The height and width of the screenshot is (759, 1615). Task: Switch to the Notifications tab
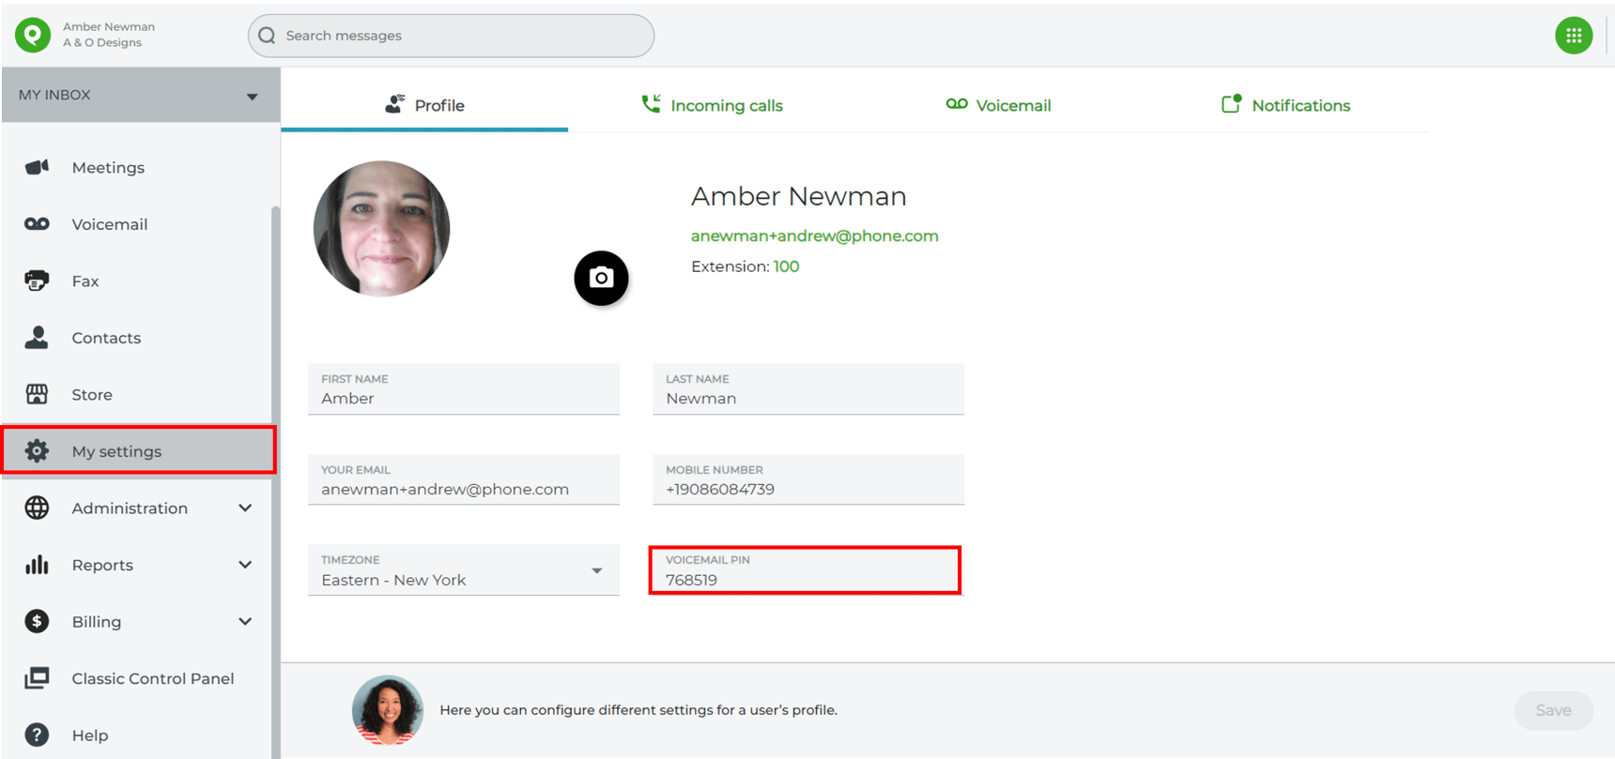click(x=1285, y=105)
